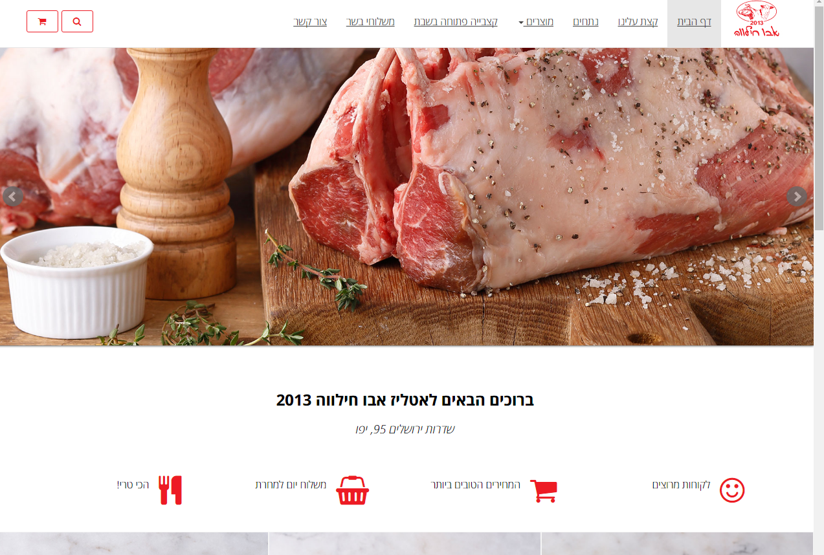This screenshot has width=824, height=555.
Task: Click the red shopping cart feature icon
Action: pyautogui.click(x=544, y=491)
